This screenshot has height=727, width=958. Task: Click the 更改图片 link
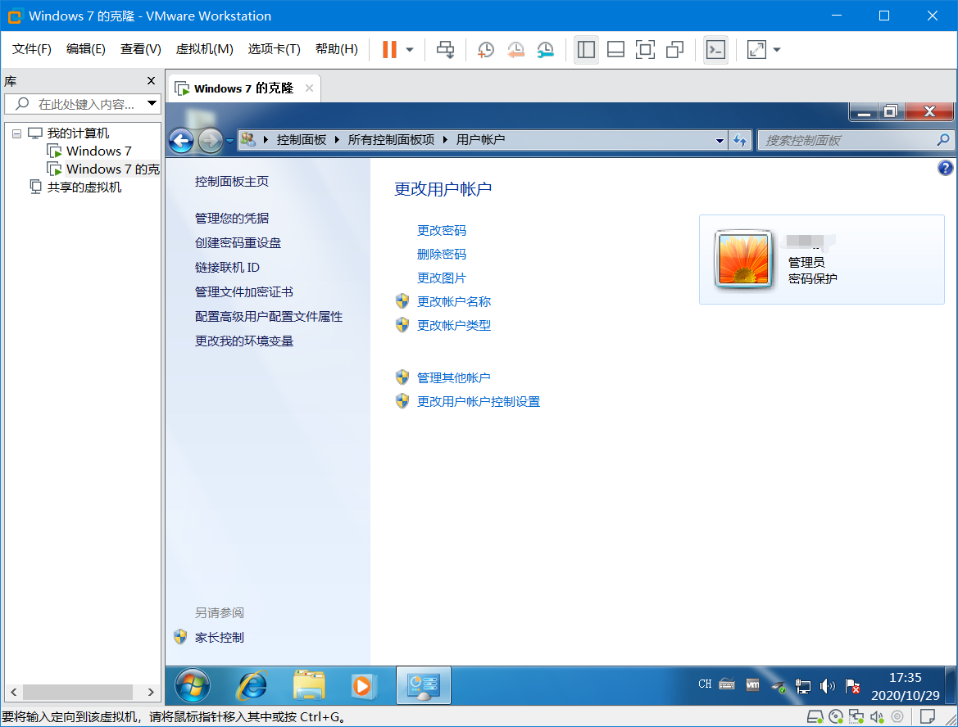[441, 278]
